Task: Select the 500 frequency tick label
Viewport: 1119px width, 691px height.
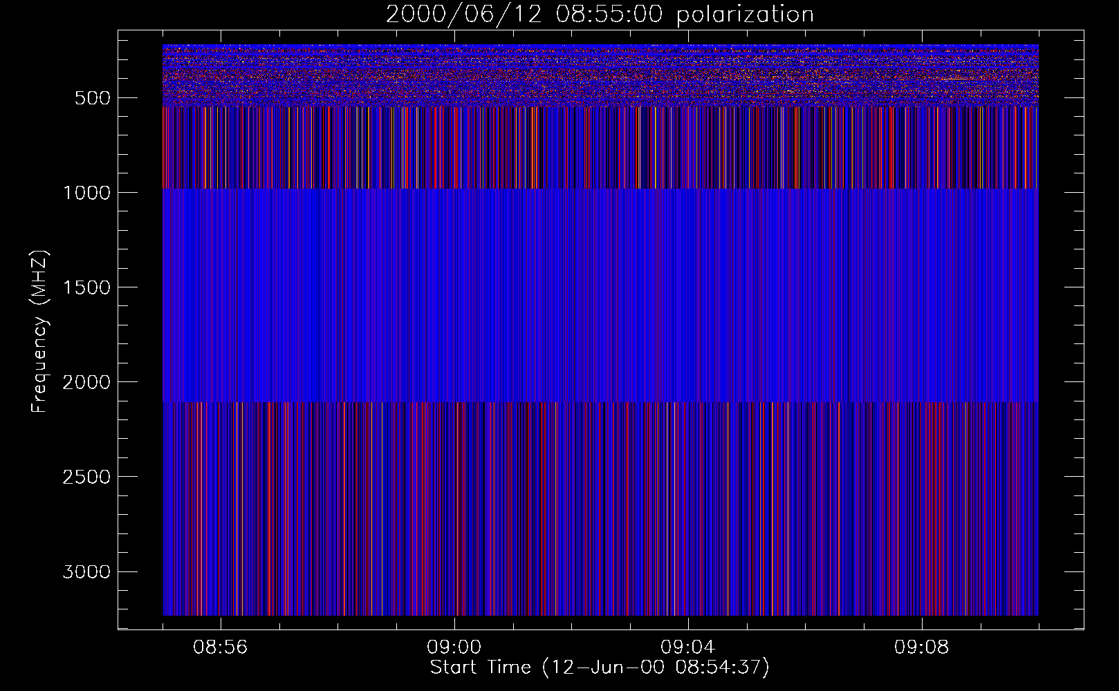Action: tap(93, 98)
